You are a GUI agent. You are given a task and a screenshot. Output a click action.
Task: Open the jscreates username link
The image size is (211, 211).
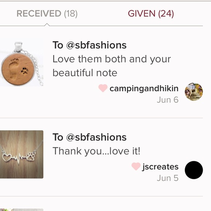[160, 167]
